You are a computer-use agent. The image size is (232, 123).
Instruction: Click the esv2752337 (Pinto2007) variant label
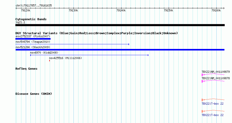(x=33, y=36)
